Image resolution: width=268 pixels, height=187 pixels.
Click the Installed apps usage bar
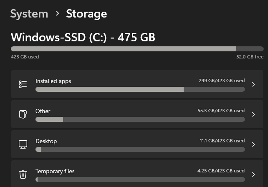(140, 89)
